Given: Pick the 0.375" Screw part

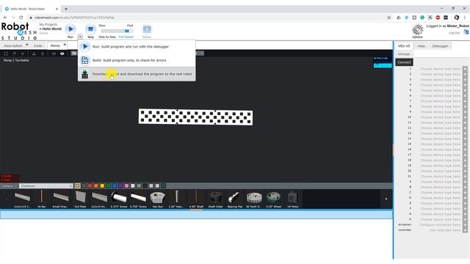Looking at the screenshot, I should (x=119, y=199).
